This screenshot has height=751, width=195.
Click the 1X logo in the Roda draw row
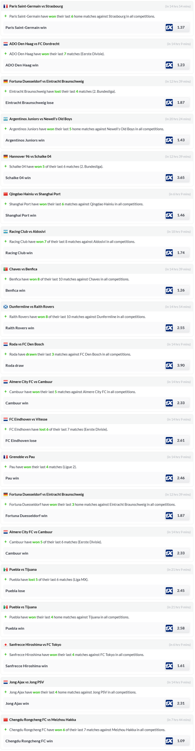169,365
